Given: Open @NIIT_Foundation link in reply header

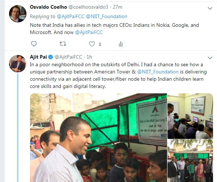Looking at the screenshot, I should 107,17.
